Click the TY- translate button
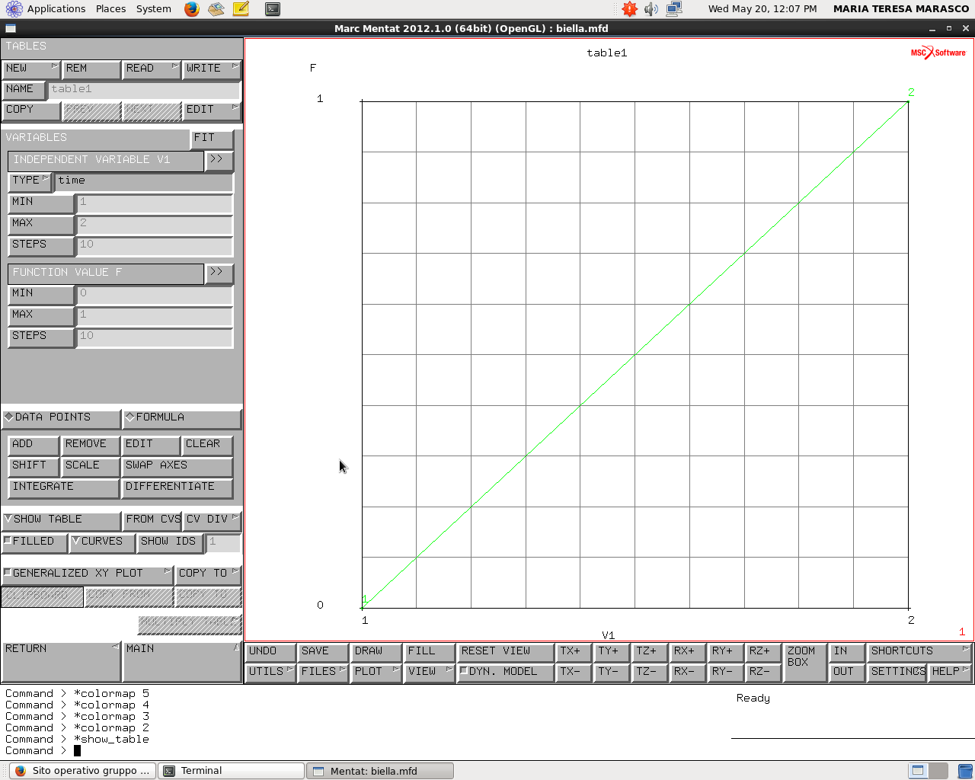 612,673
